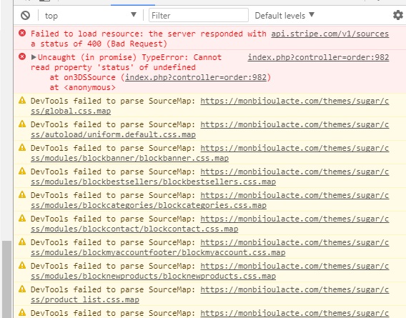406x318 pixels.
Task: Open the blocknewproducts.css.map link
Action: tap(209, 271)
